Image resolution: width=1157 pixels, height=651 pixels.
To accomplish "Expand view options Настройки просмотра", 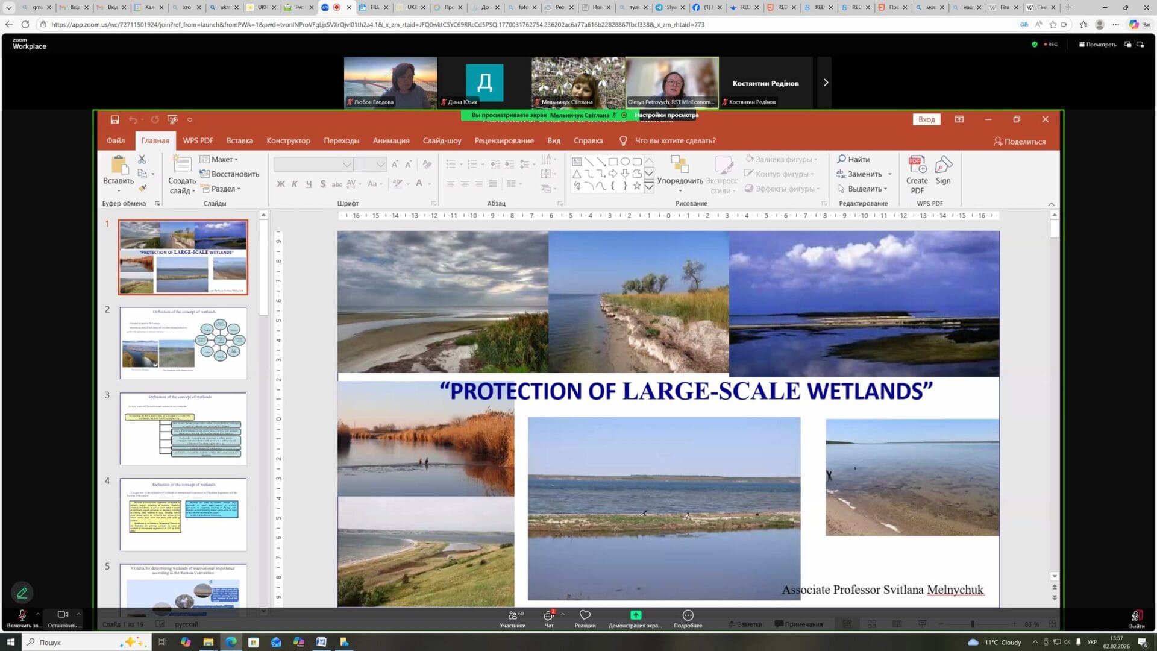I will 666,115.
